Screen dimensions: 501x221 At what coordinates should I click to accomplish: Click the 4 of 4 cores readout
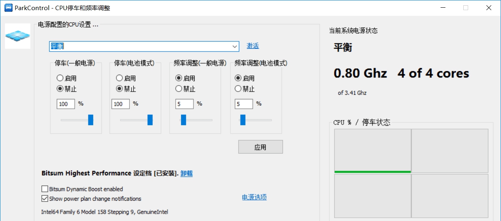tap(433, 73)
